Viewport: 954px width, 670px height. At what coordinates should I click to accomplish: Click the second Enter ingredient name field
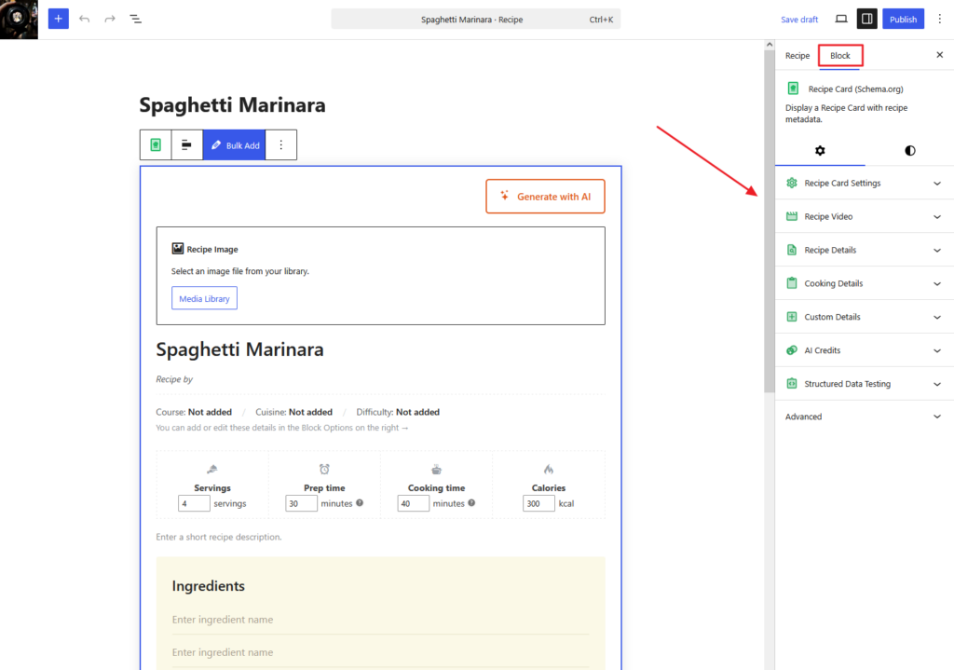[x=380, y=652]
